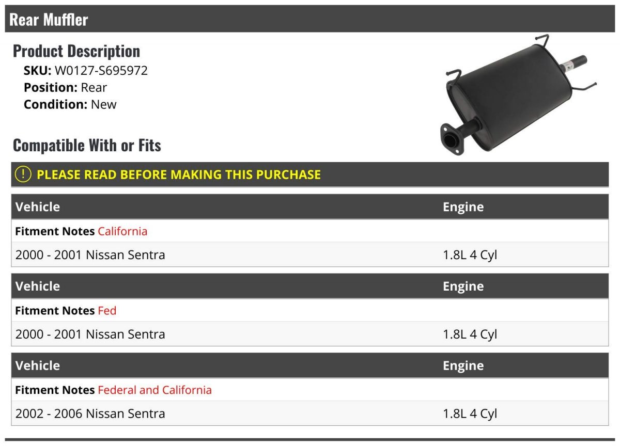
Task: Select the red Fed fitment note
Action: [x=107, y=311]
